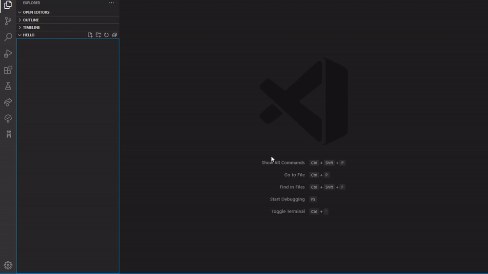Image resolution: width=488 pixels, height=274 pixels.
Task: Click the Start Debugging label
Action: point(287,199)
